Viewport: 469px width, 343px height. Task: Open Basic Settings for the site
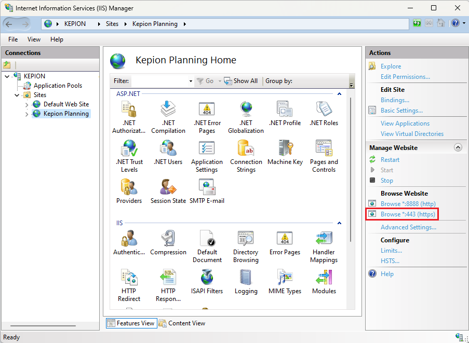[x=401, y=111]
